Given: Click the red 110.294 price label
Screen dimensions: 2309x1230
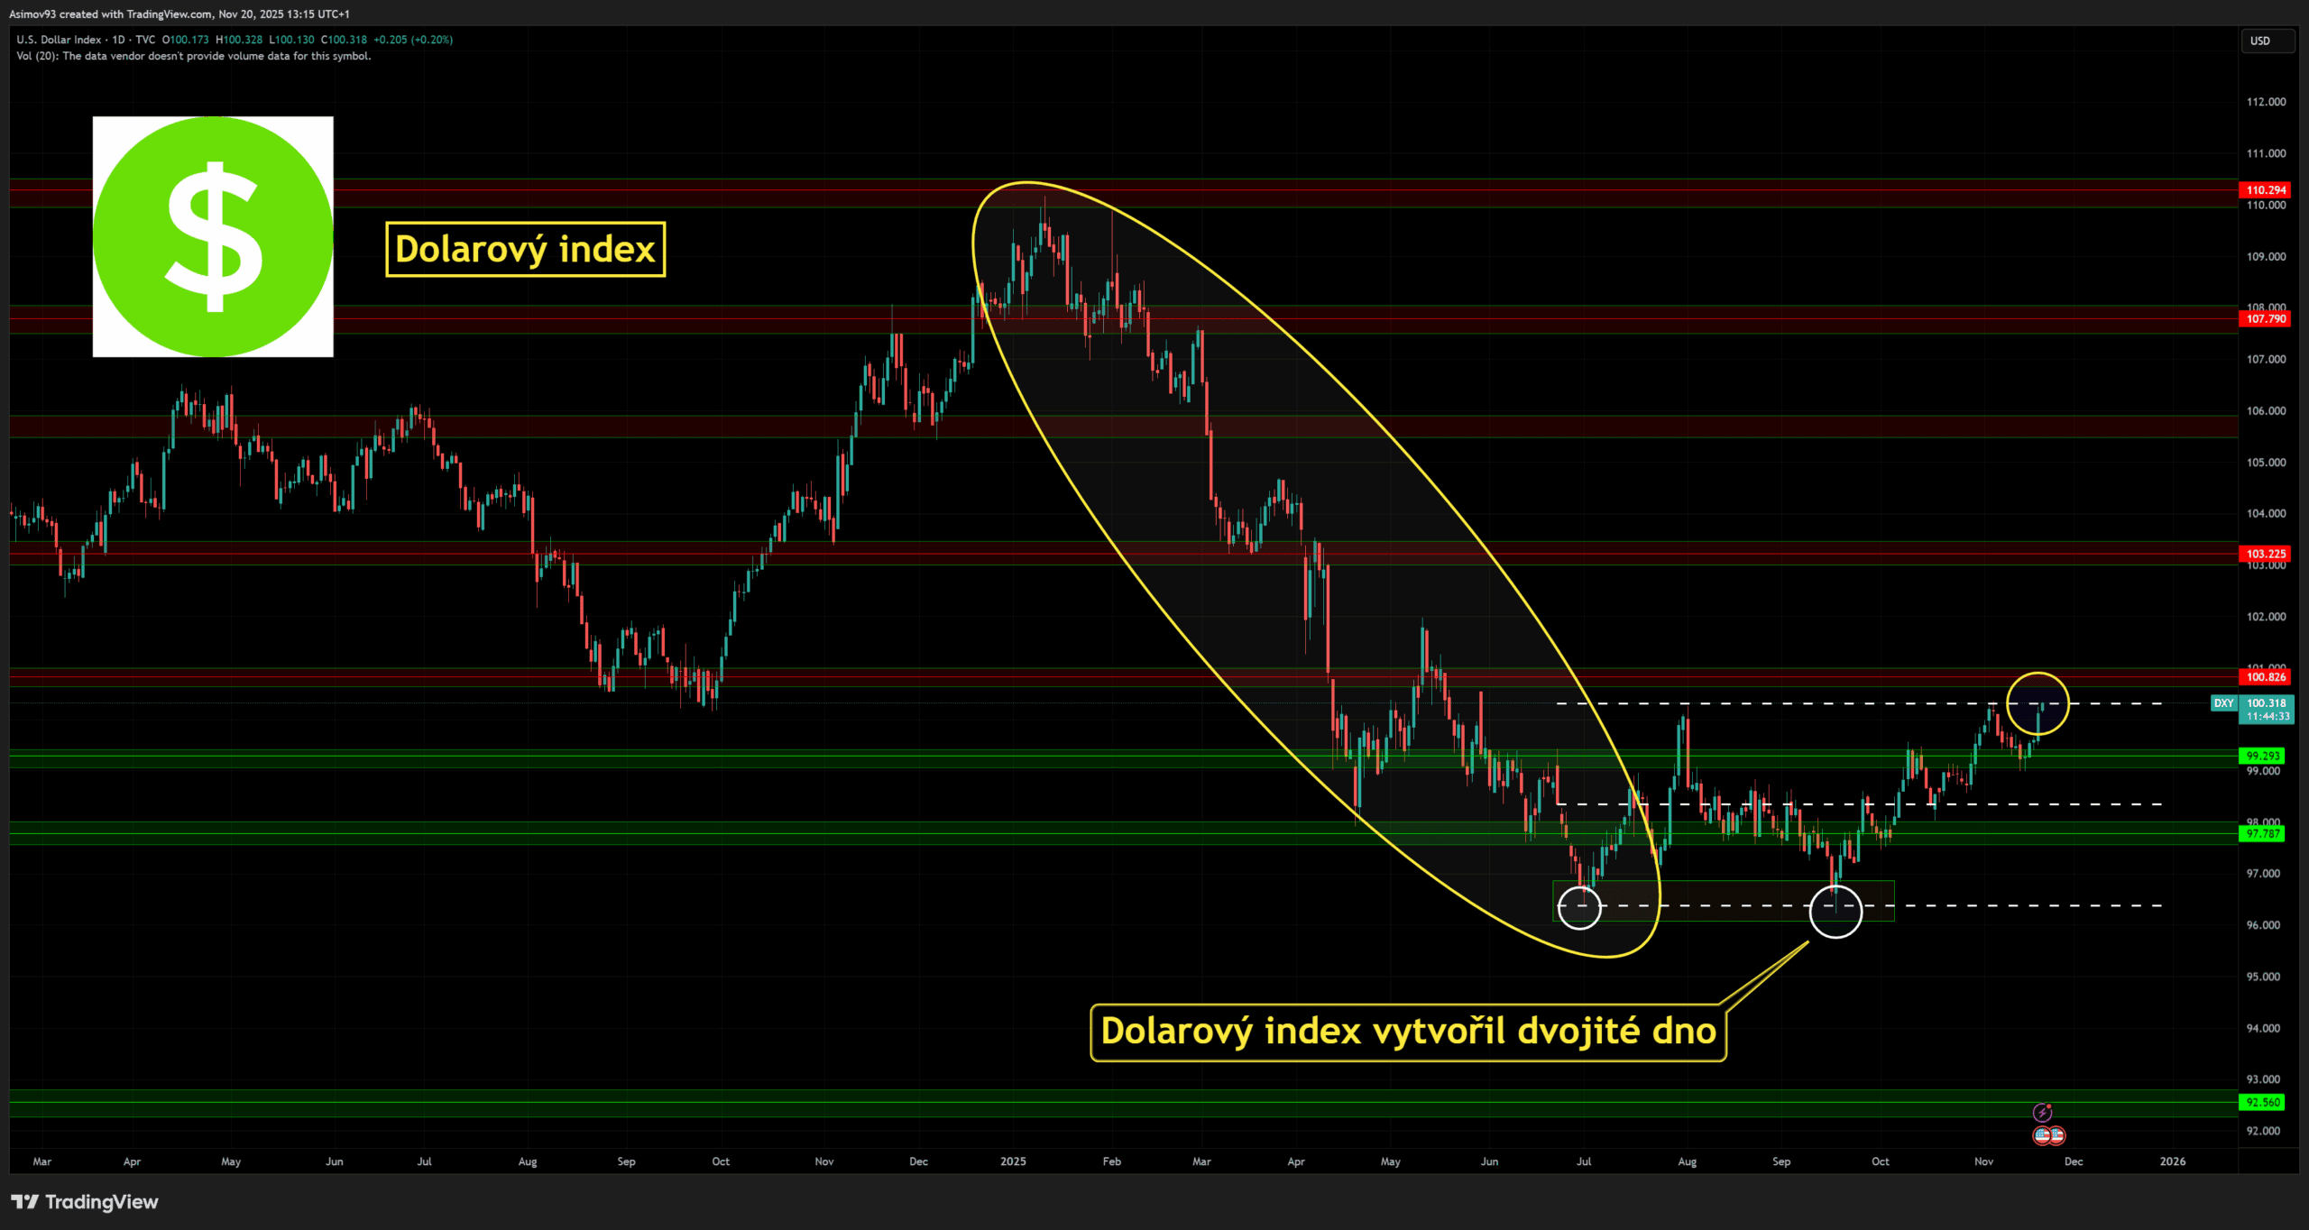Looking at the screenshot, I should pyautogui.click(x=2265, y=190).
